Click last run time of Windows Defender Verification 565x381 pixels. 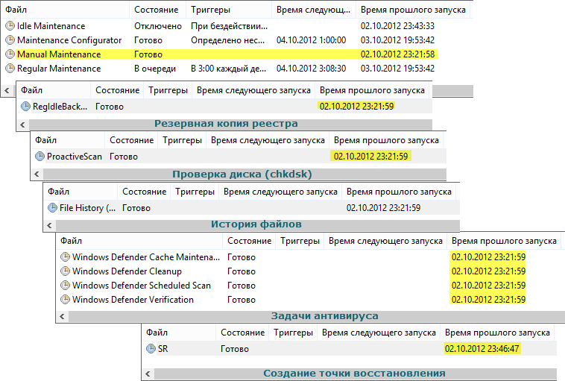[489, 300]
